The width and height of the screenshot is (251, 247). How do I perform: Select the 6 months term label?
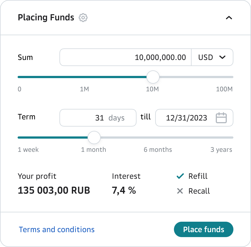pyautogui.click(x=158, y=150)
